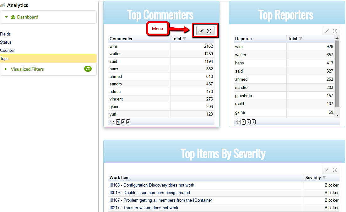The height and width of the screenshot is (212, 346).
Task: Click scroll down arrow in Top Reporters list
Action: point(338,115)
